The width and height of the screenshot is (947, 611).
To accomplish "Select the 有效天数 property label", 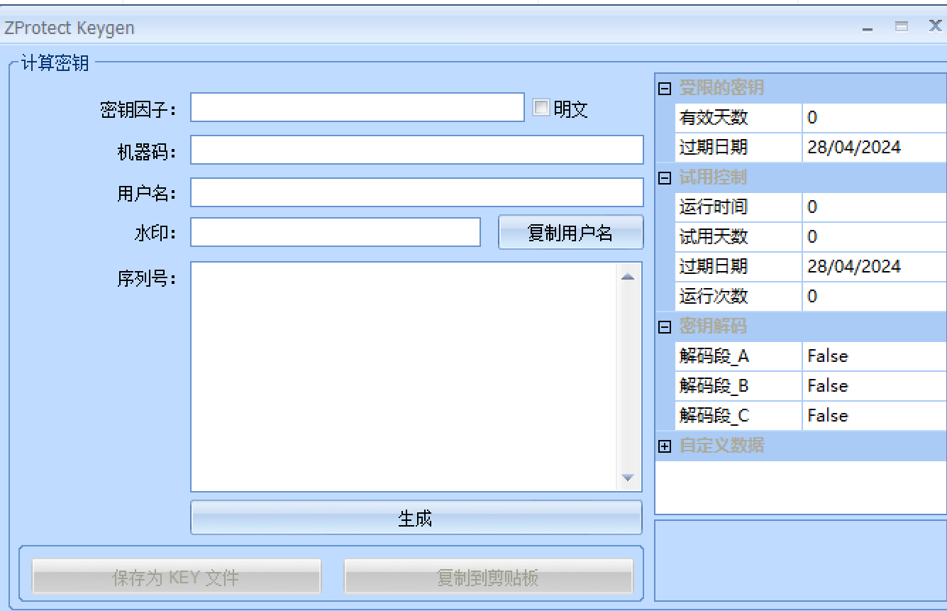I will coord(713,118).
